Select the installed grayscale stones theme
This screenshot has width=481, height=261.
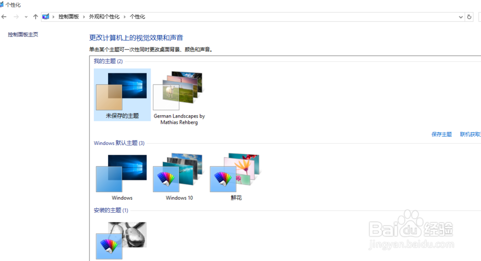122,240
